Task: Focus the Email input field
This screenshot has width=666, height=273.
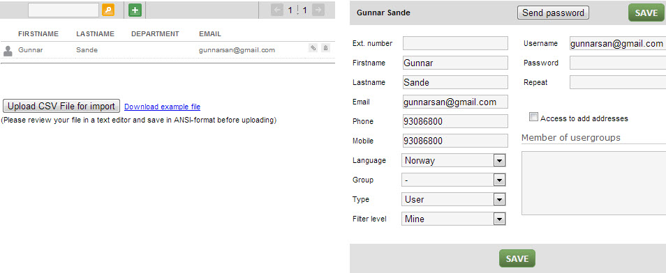Action: click(455, 102)
